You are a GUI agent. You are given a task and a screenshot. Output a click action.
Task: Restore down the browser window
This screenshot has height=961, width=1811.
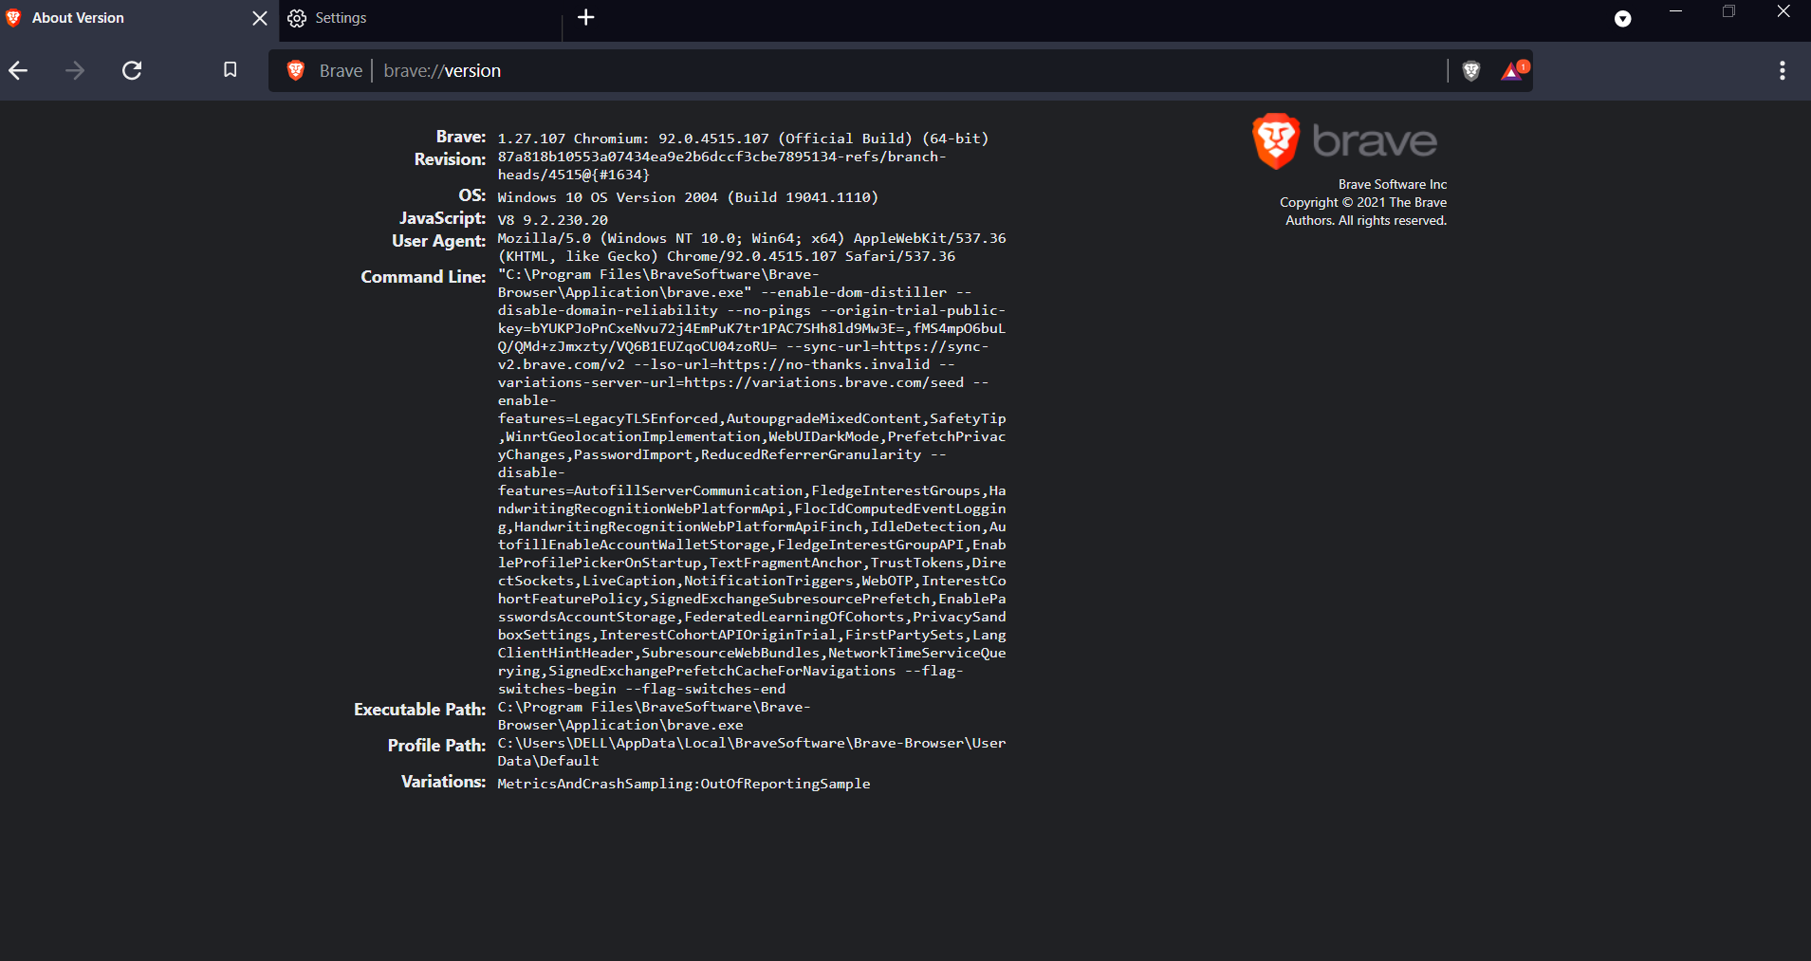pyautogui.click(x=1728, y=12)
